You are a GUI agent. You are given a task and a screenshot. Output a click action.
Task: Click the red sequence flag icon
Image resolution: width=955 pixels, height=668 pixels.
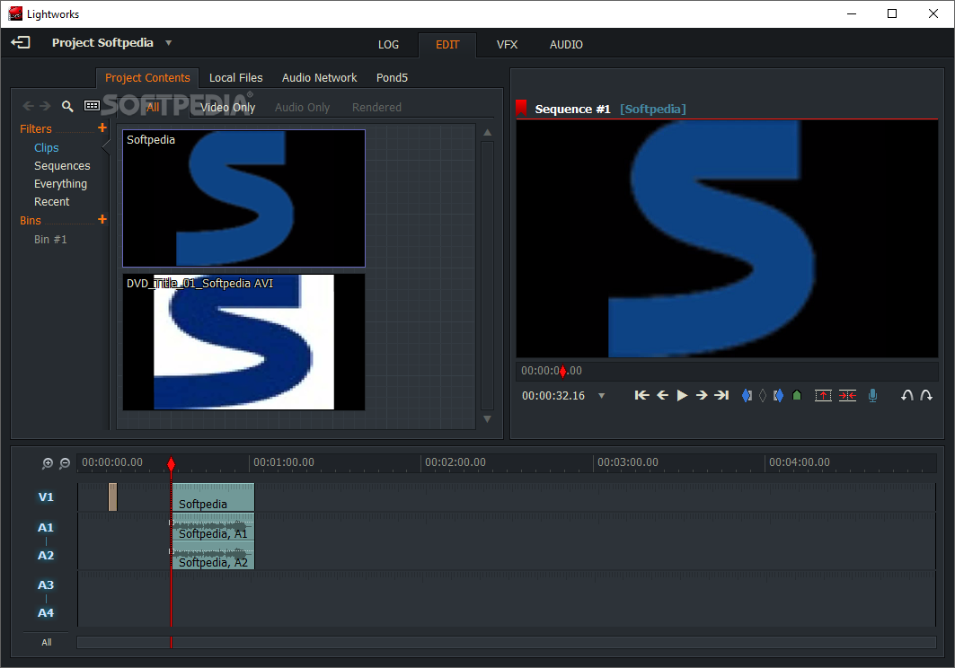pyautogui.click(x=521, y=108)
